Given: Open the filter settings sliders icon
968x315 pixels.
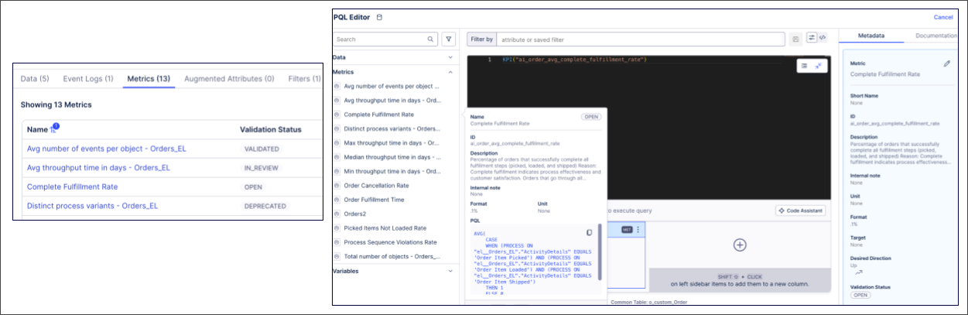Looking at the screenshot, I should [812, 38].
